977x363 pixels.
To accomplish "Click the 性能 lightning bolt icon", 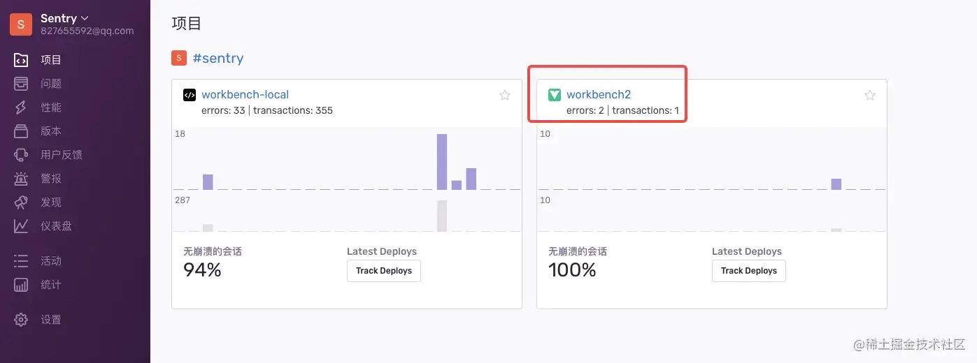I will 21,108.
